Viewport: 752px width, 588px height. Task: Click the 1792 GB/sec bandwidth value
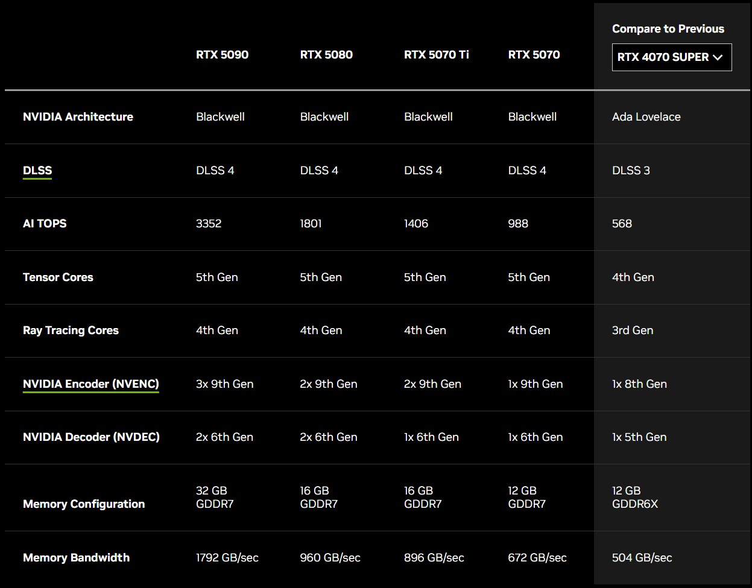tap(227, 558)
